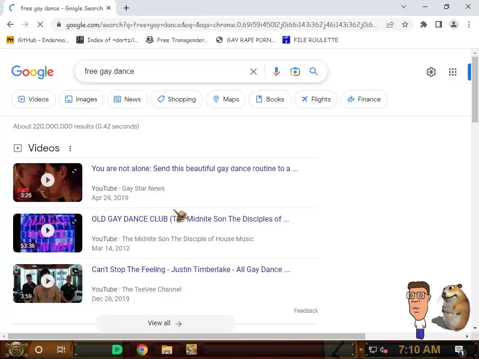The height and width of the screenshot is (359, 479).
Task: Close the Google Search tab
Action: tap(109, 8)
